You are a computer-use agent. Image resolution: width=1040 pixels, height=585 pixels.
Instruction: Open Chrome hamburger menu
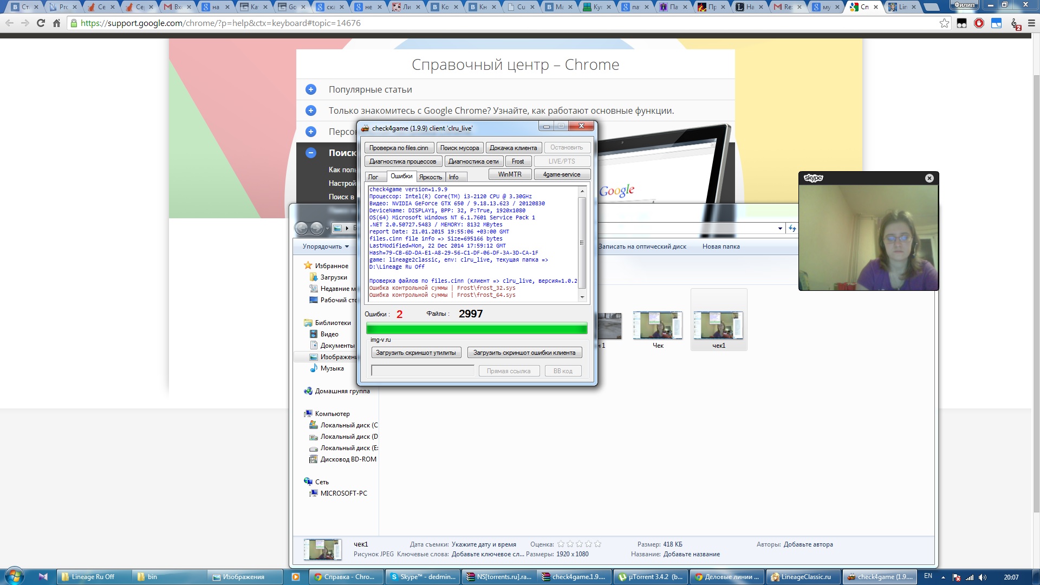click(1031, 23)
